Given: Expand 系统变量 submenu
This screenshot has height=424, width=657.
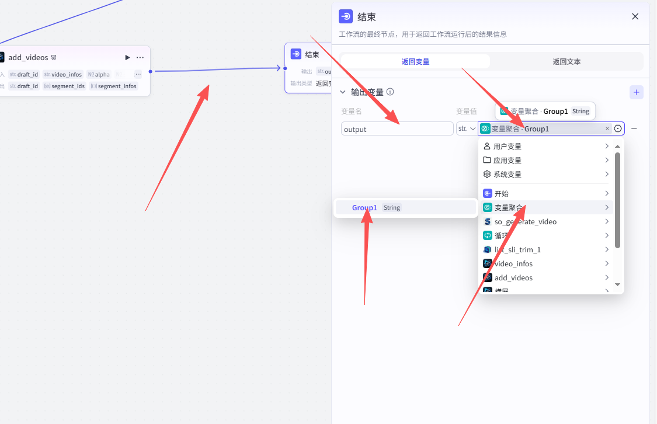Looking at the screenshot, I should [x=546, y=174].
